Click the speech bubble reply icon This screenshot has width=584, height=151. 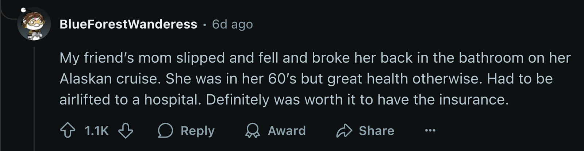(x=165, y=131)
